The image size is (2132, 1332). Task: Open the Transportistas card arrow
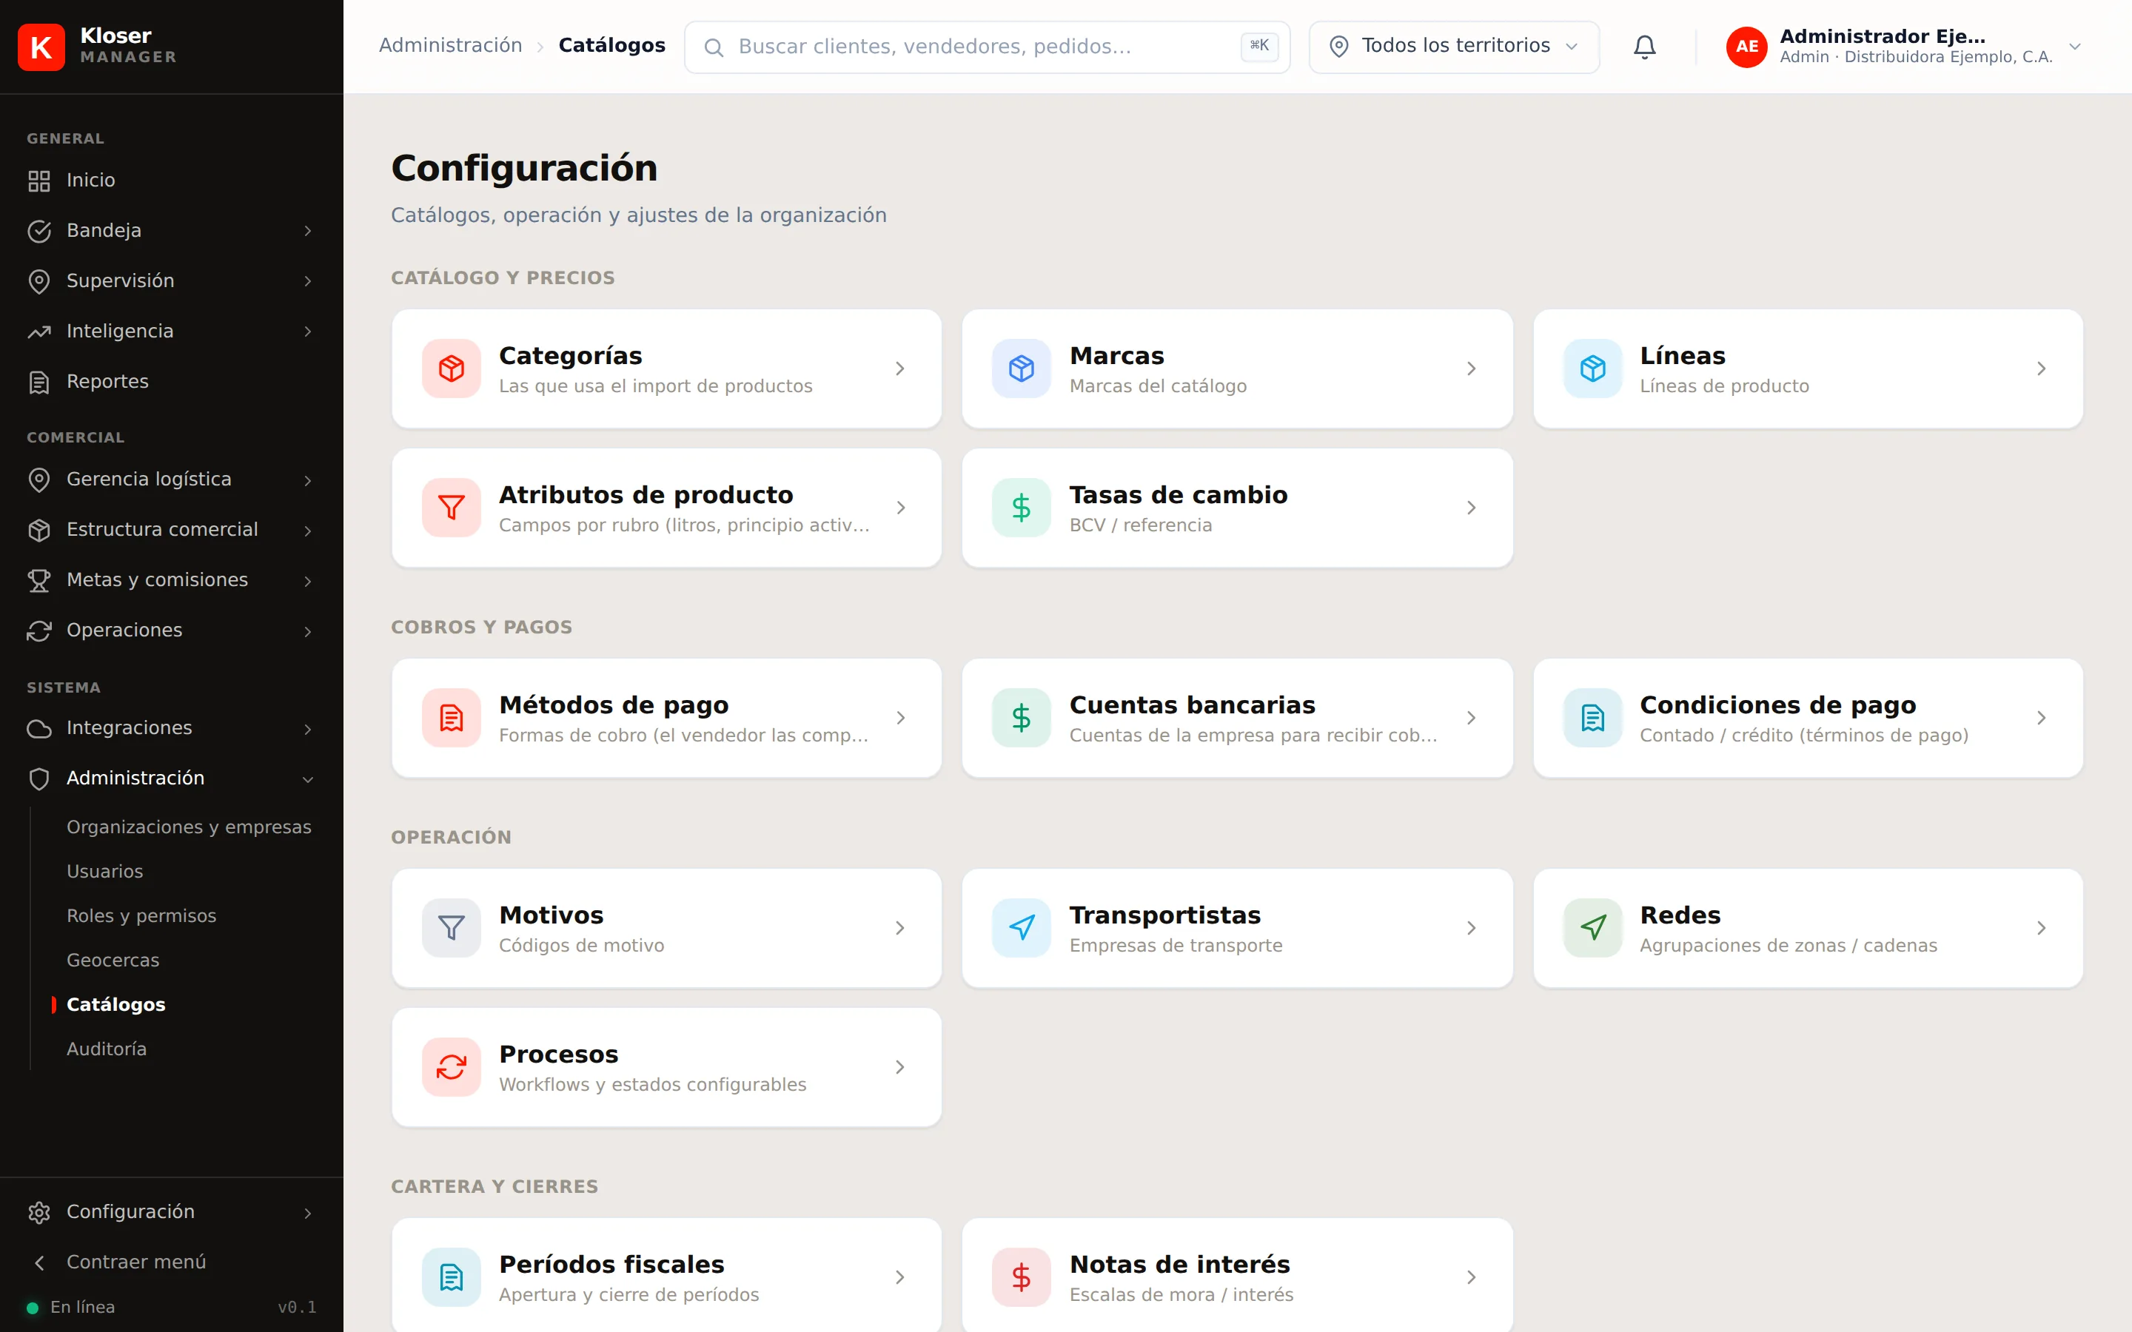point(1470,928)
